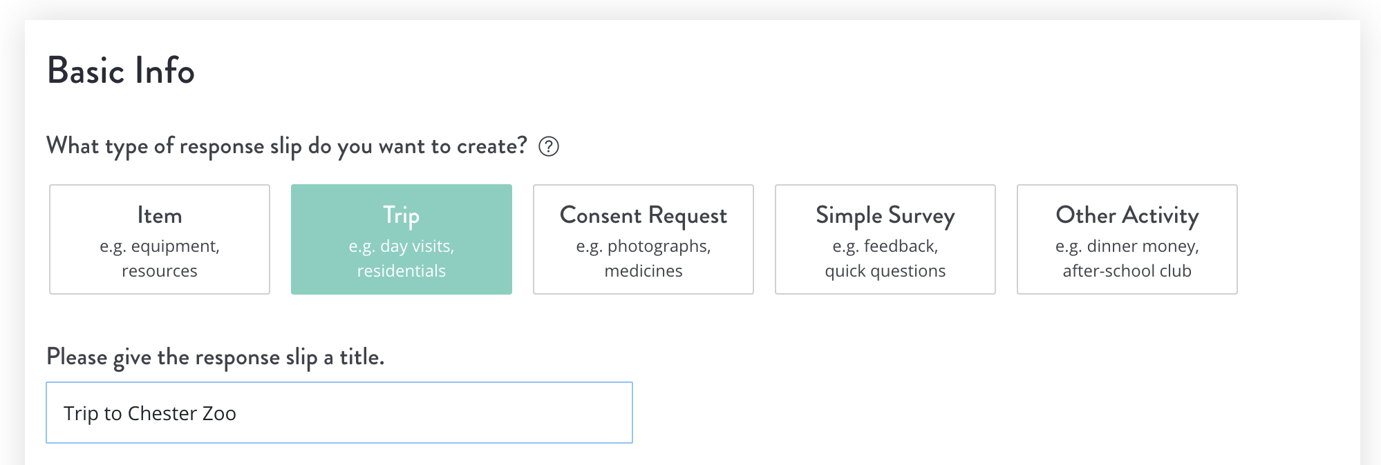Click the 'Please give the response slip a title' label
This screenshot has width=1381, height=465.
tap(215, 357)
